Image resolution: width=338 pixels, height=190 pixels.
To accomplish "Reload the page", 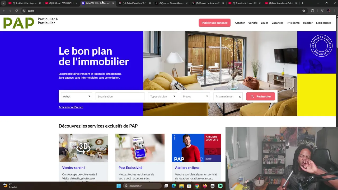I will click(16, 11).
